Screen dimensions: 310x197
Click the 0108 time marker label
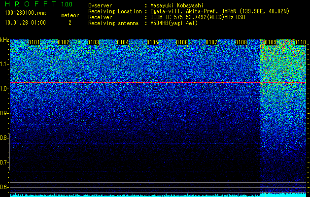point(241,42)
